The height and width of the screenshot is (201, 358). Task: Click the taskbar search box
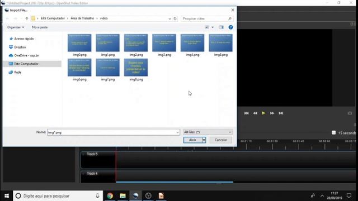[58, 196]
